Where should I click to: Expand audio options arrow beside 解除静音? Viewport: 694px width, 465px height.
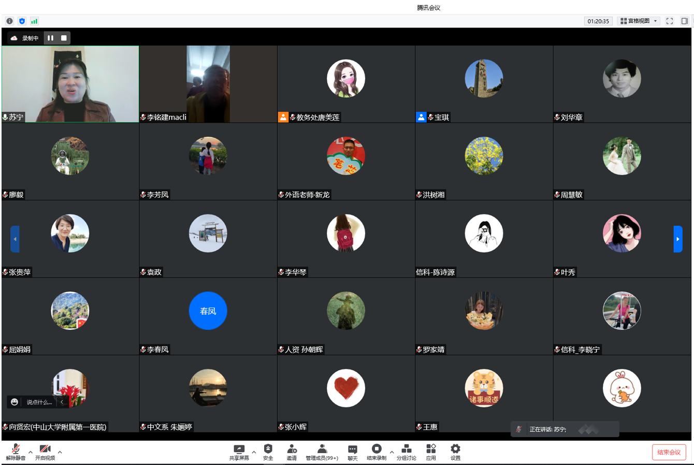[31, 452]
